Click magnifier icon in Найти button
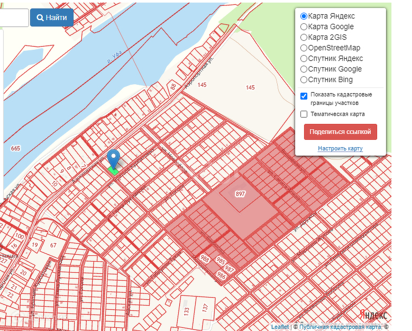Screen dimensions: 412x331 point(40,17)
